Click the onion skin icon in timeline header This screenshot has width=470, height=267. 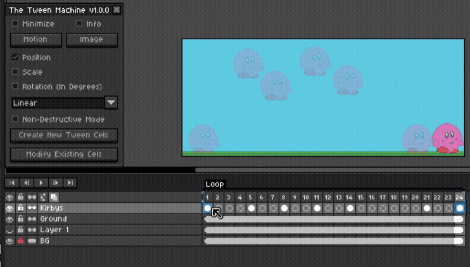coord(54,197)
